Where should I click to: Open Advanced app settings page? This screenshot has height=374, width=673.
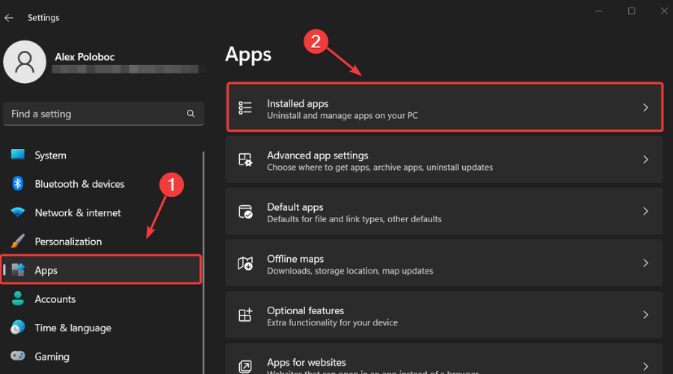pyautogui.click(x=444, y=160)
